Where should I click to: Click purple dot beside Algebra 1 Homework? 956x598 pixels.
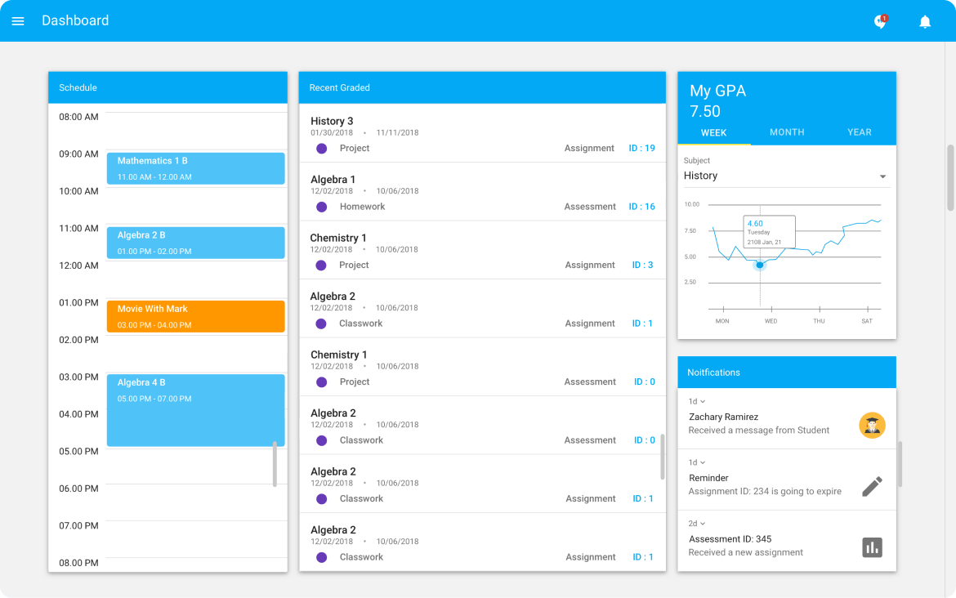pos(321,207)
